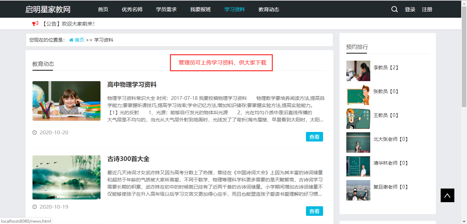Screen dimensions: 467x224
Task: Click the red megaphone announcement icon
Action: coord(35,24)
